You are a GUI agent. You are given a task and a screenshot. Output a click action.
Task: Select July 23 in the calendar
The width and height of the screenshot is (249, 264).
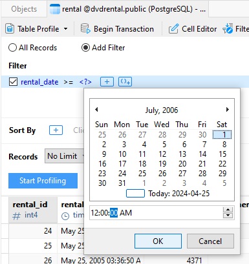point(102,174)
